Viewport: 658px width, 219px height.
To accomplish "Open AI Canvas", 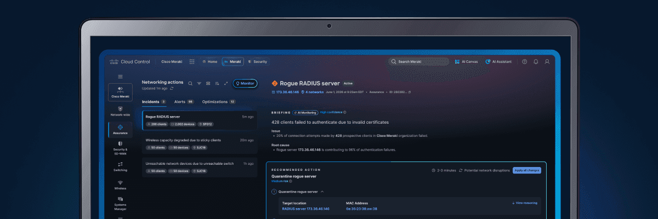I will coord(466,62).
